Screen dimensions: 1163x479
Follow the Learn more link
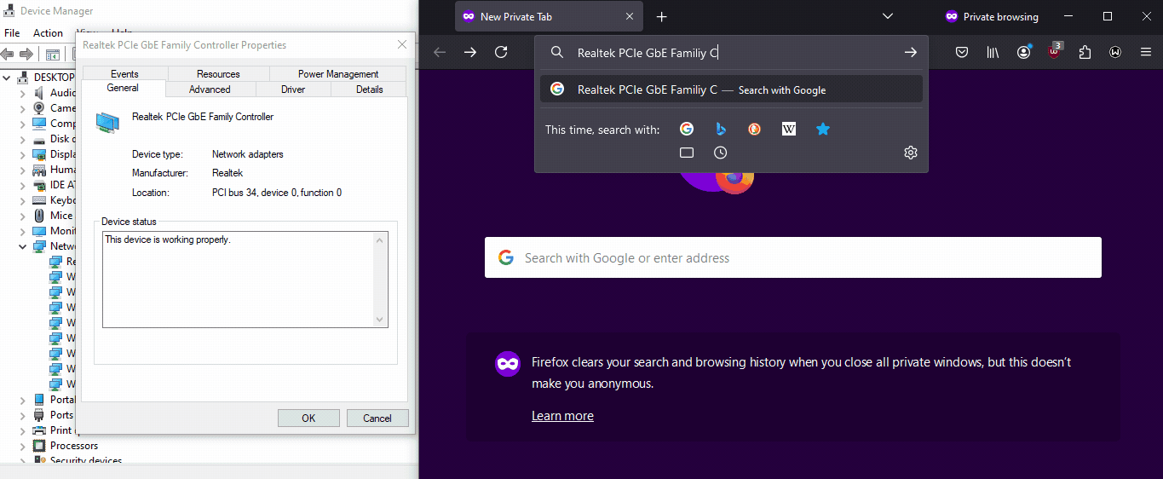point(562,416)
